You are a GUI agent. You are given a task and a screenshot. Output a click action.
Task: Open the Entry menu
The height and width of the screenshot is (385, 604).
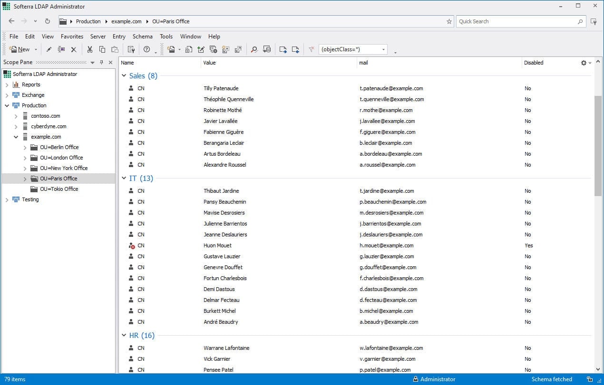(119, 37)
